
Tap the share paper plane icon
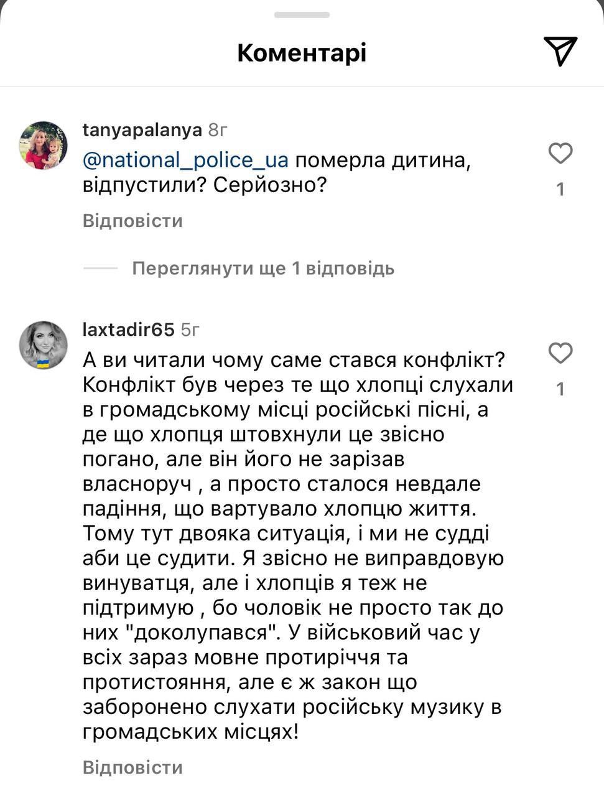pyautogui.click(x=560, y=51)
